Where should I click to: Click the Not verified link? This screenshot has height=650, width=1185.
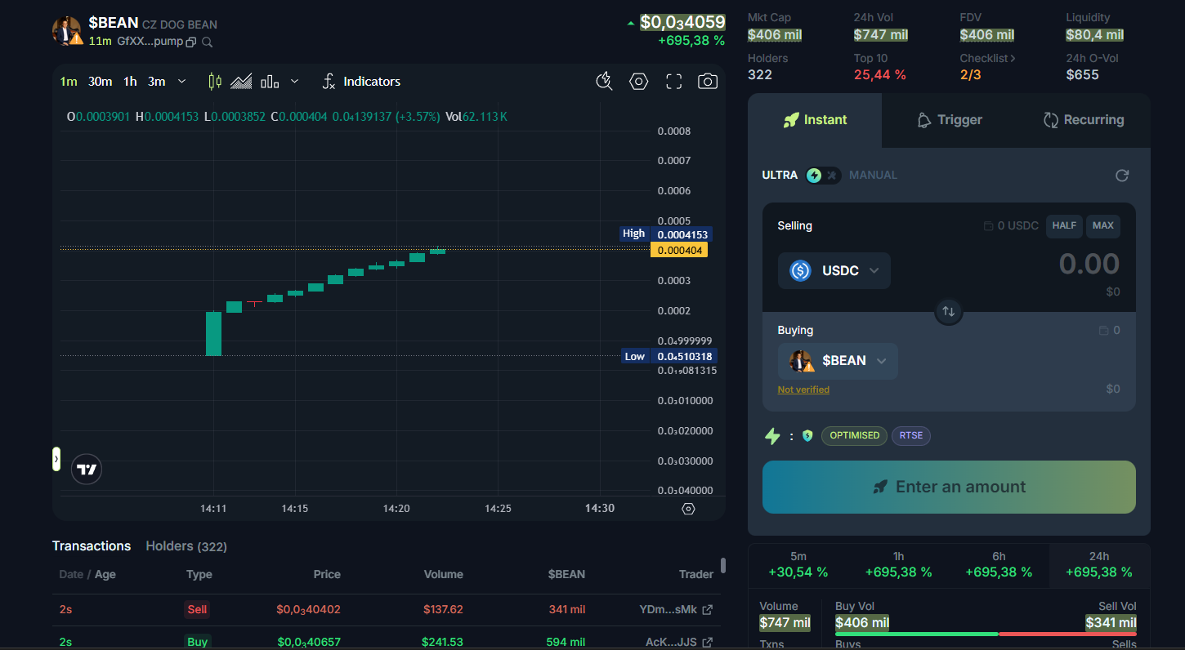[x=803, y=390]
